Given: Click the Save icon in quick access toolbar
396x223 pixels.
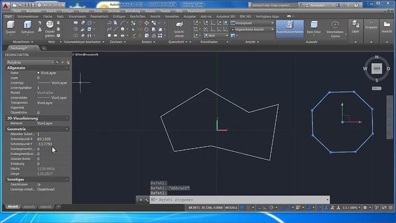Looking at the screenshot, I should [x=27, y=5].
